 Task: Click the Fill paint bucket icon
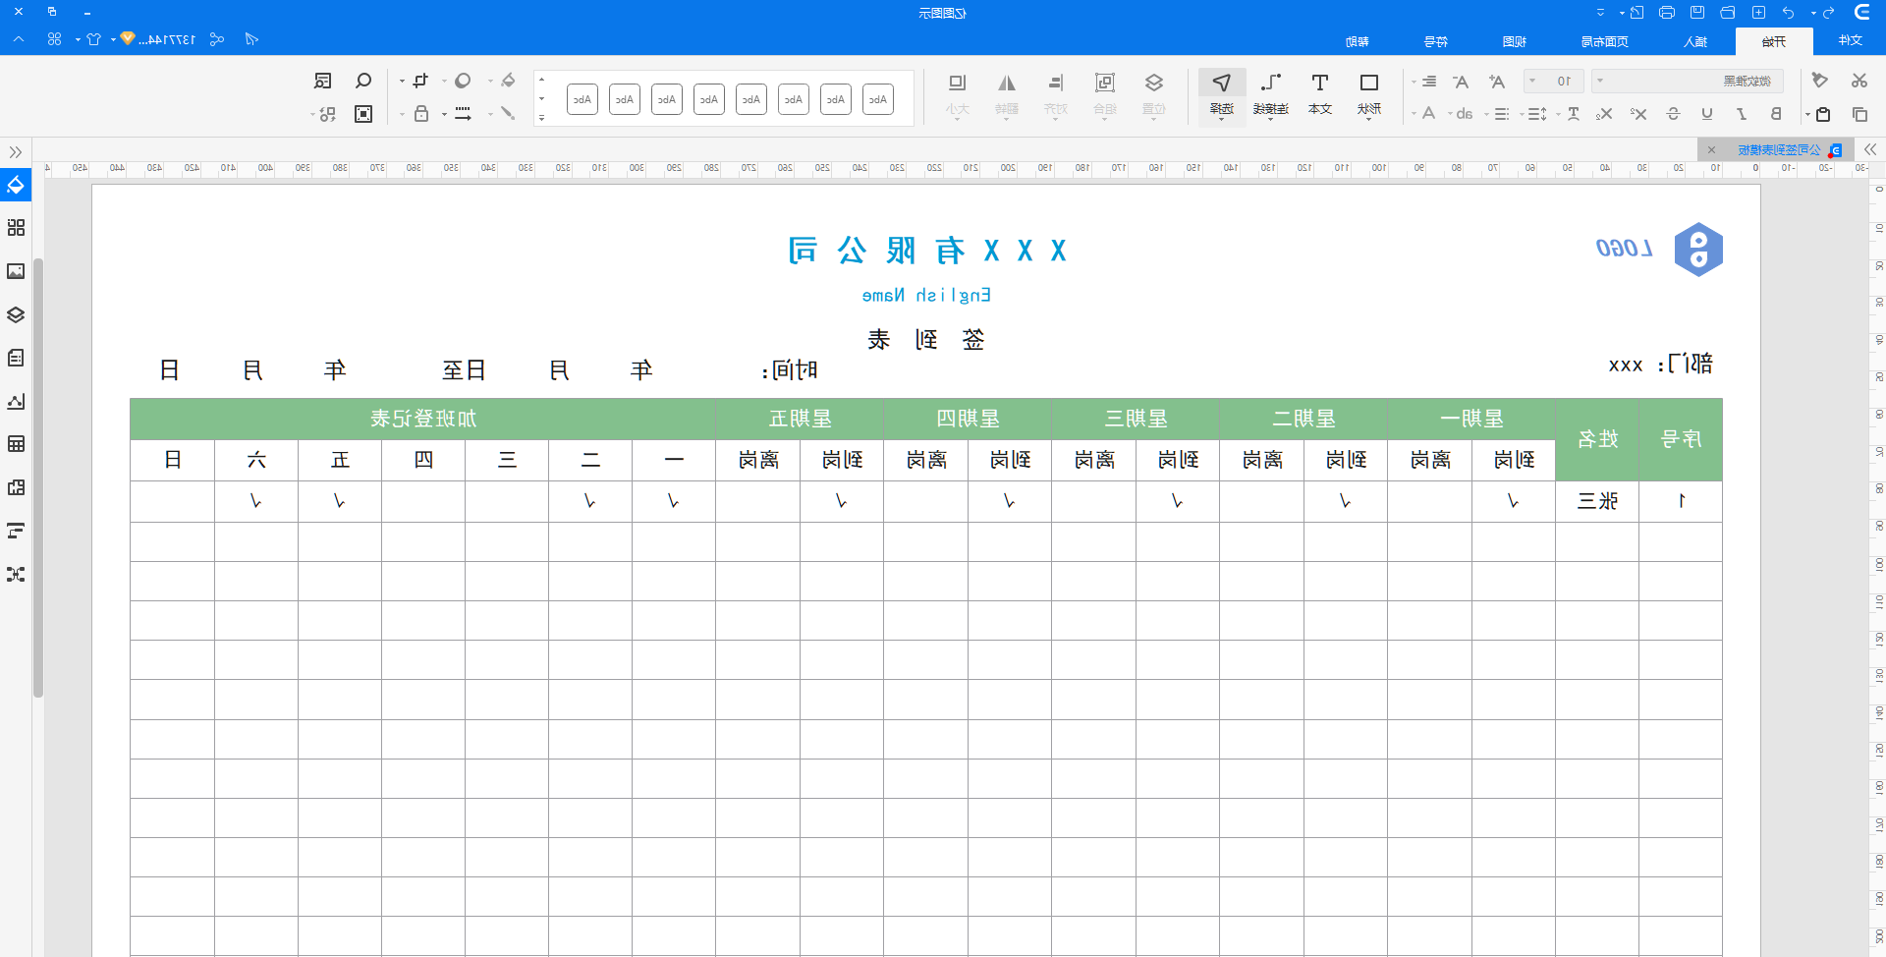click(x=508, y=81)
